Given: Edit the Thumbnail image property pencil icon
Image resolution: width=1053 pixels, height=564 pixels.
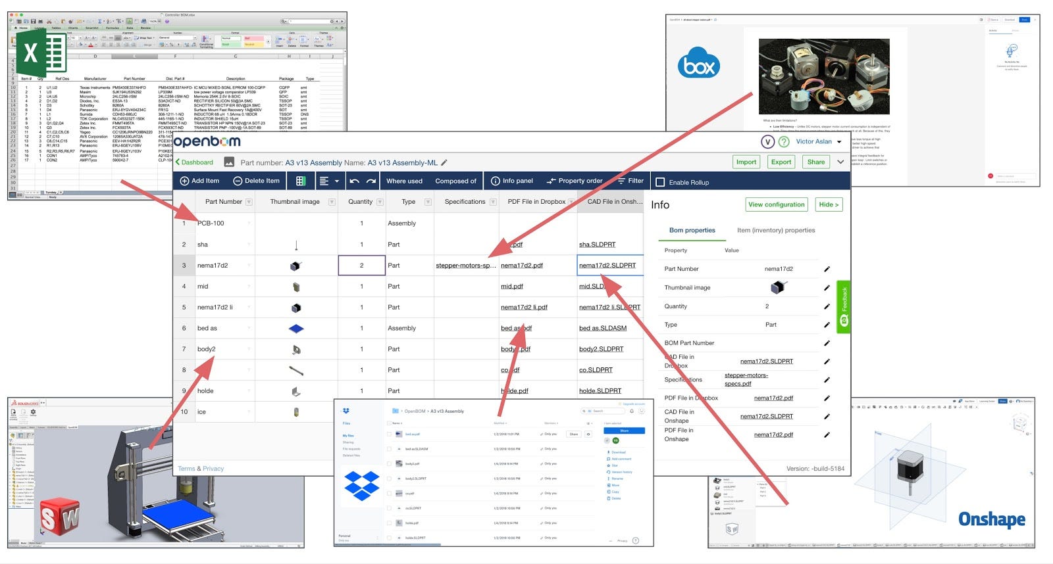Looking at the screenshot, I should pos(827,287).
